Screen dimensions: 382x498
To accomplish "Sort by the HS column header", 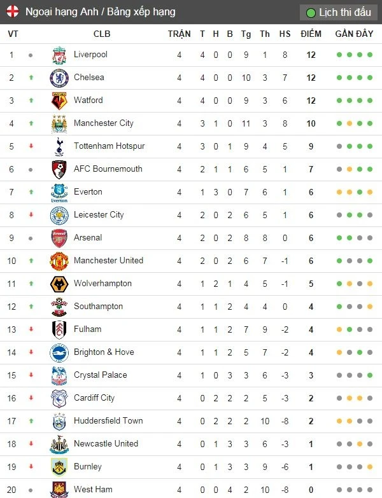I will point(285,34).
